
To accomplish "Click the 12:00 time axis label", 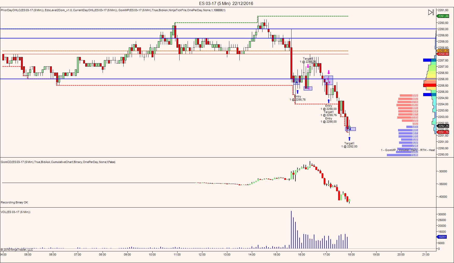I will [x=202, y=254].
